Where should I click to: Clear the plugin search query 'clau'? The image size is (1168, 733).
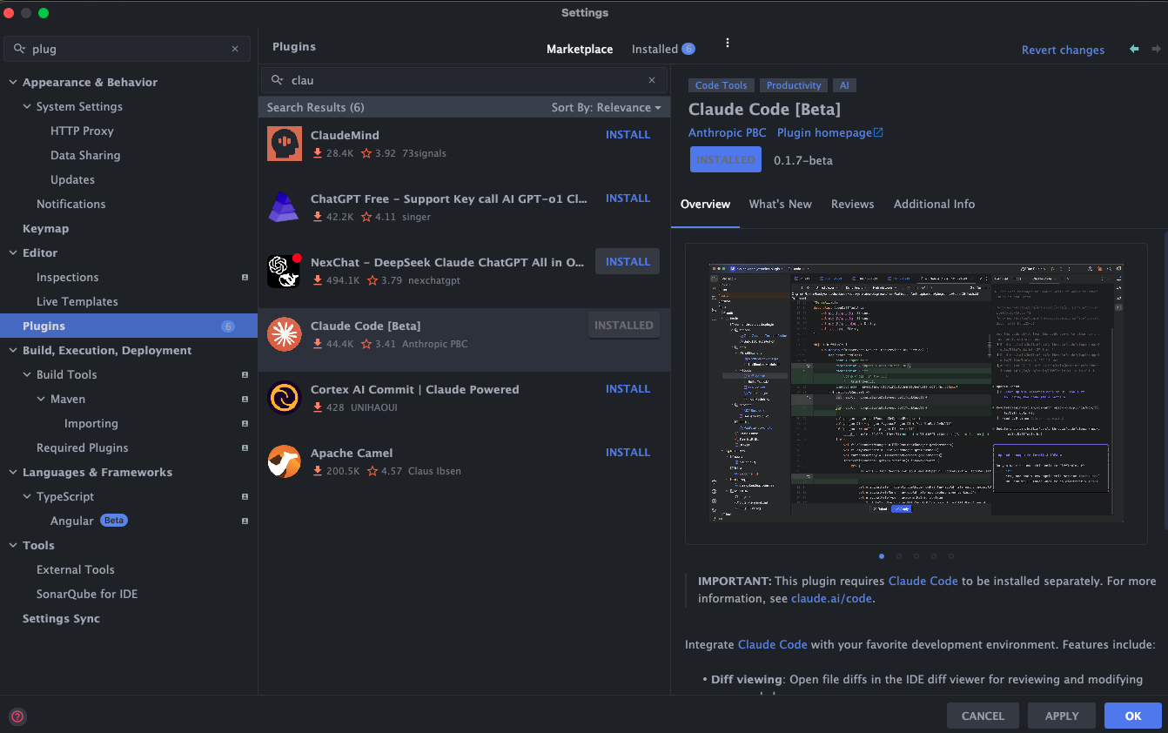point(652,80)
